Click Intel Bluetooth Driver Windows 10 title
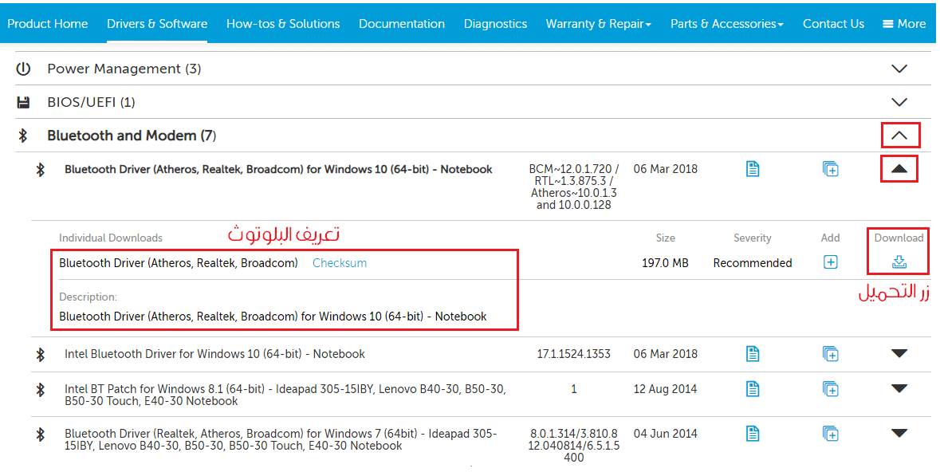Image resolution: width=940 pixels, height=472 pixels. [x=214, y=354]
